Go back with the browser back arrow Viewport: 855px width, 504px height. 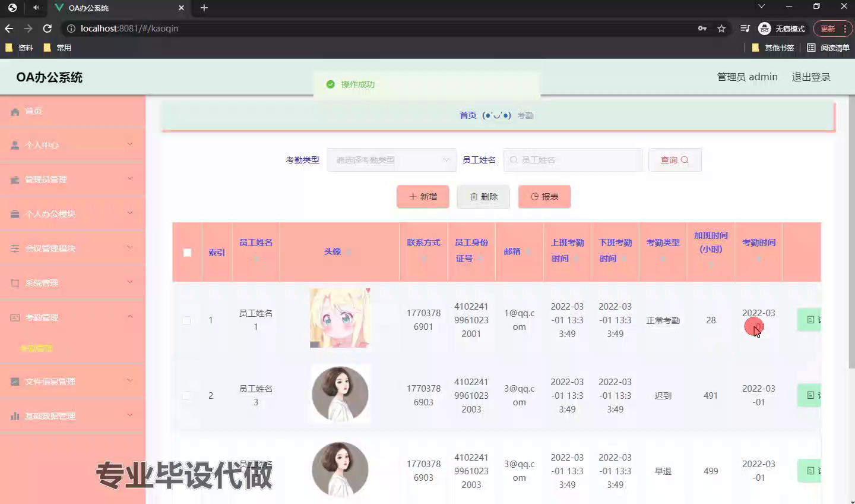pos(9,29)
